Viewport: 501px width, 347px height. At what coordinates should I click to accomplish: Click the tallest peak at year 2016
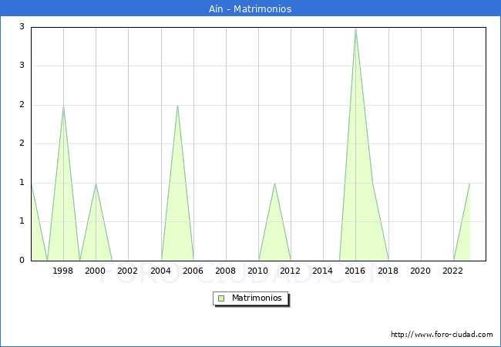[355, 29]
